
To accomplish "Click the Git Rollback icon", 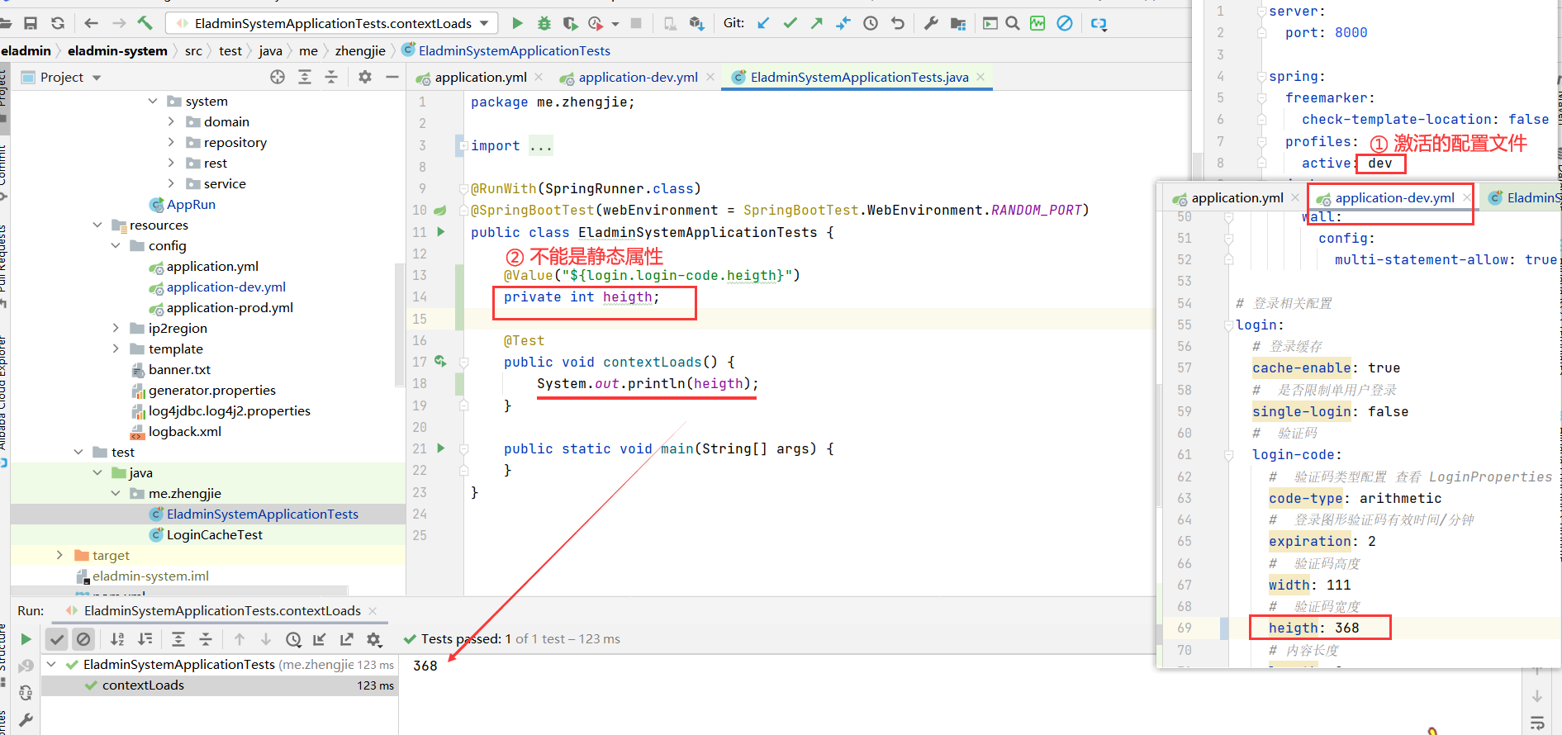I will [898, 23].
